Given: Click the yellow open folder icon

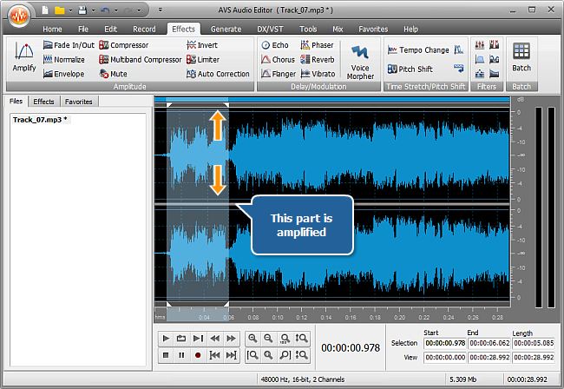Looking at the screenshot, I should 59,10.
